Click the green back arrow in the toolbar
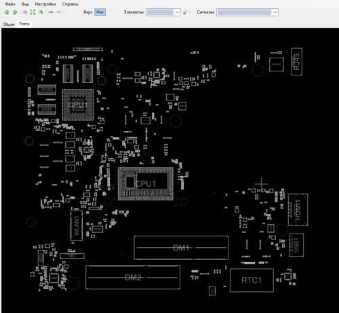This screenshot has width=339, height=313. pyautogui.click(x=51, y=12)
